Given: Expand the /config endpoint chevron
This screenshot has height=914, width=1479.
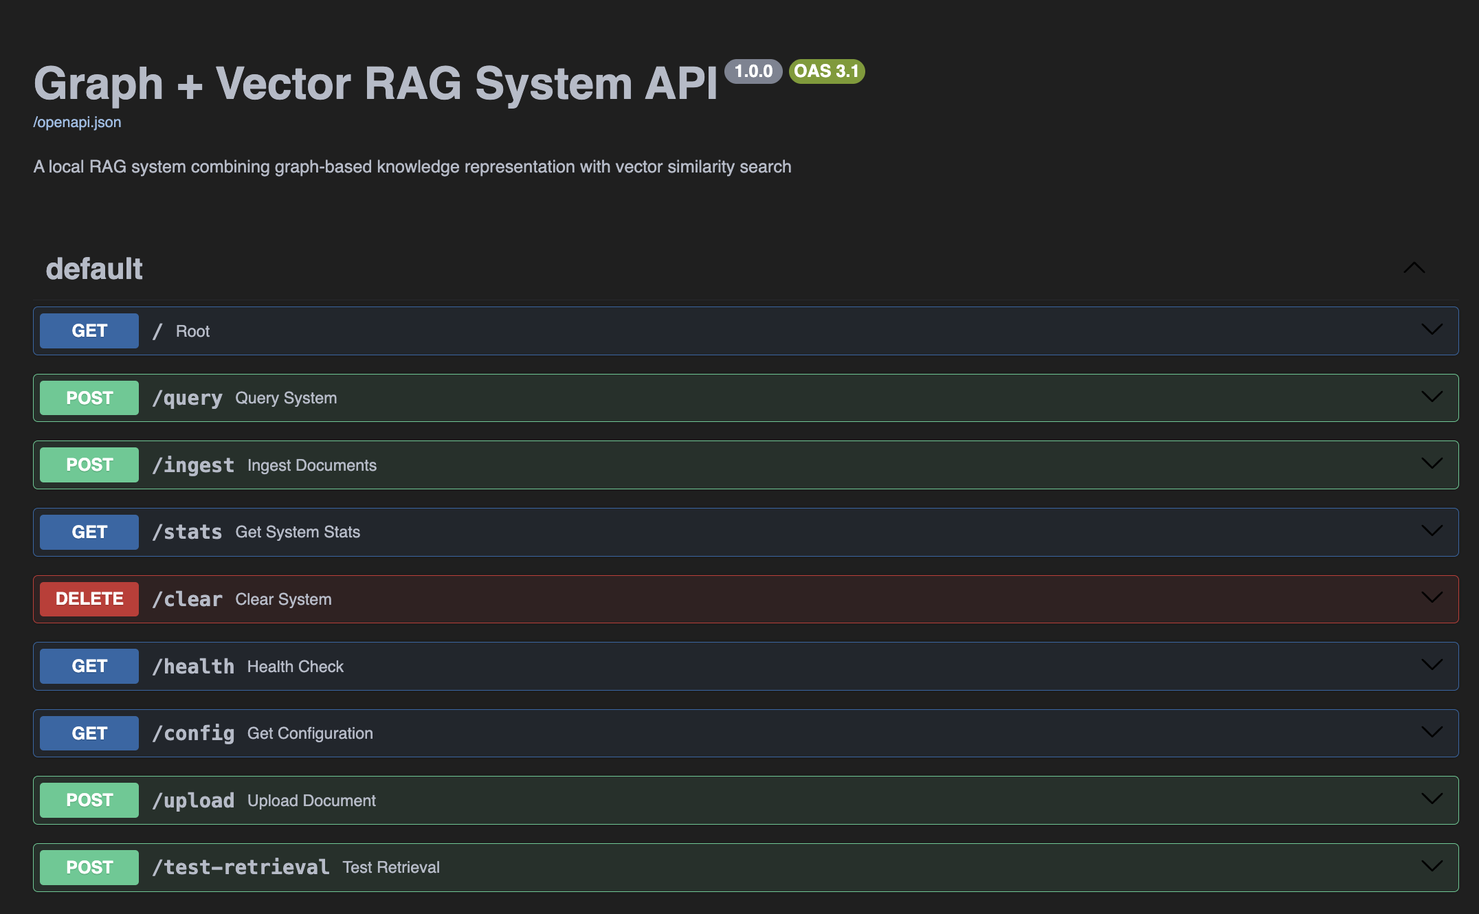Looking at the screenshot, I should 1432,733.
